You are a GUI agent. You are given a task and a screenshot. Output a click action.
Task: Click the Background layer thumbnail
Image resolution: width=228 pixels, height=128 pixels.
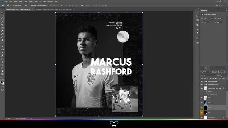tap(206, 118)
